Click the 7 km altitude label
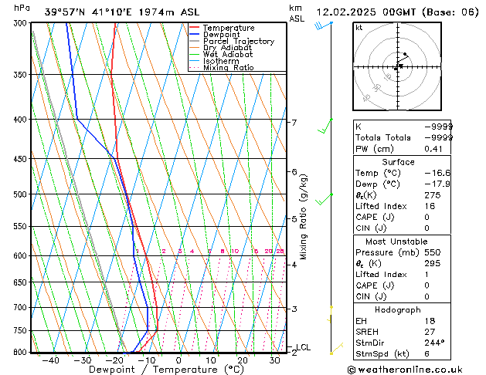486x375 pixels. tap(294, 123)
